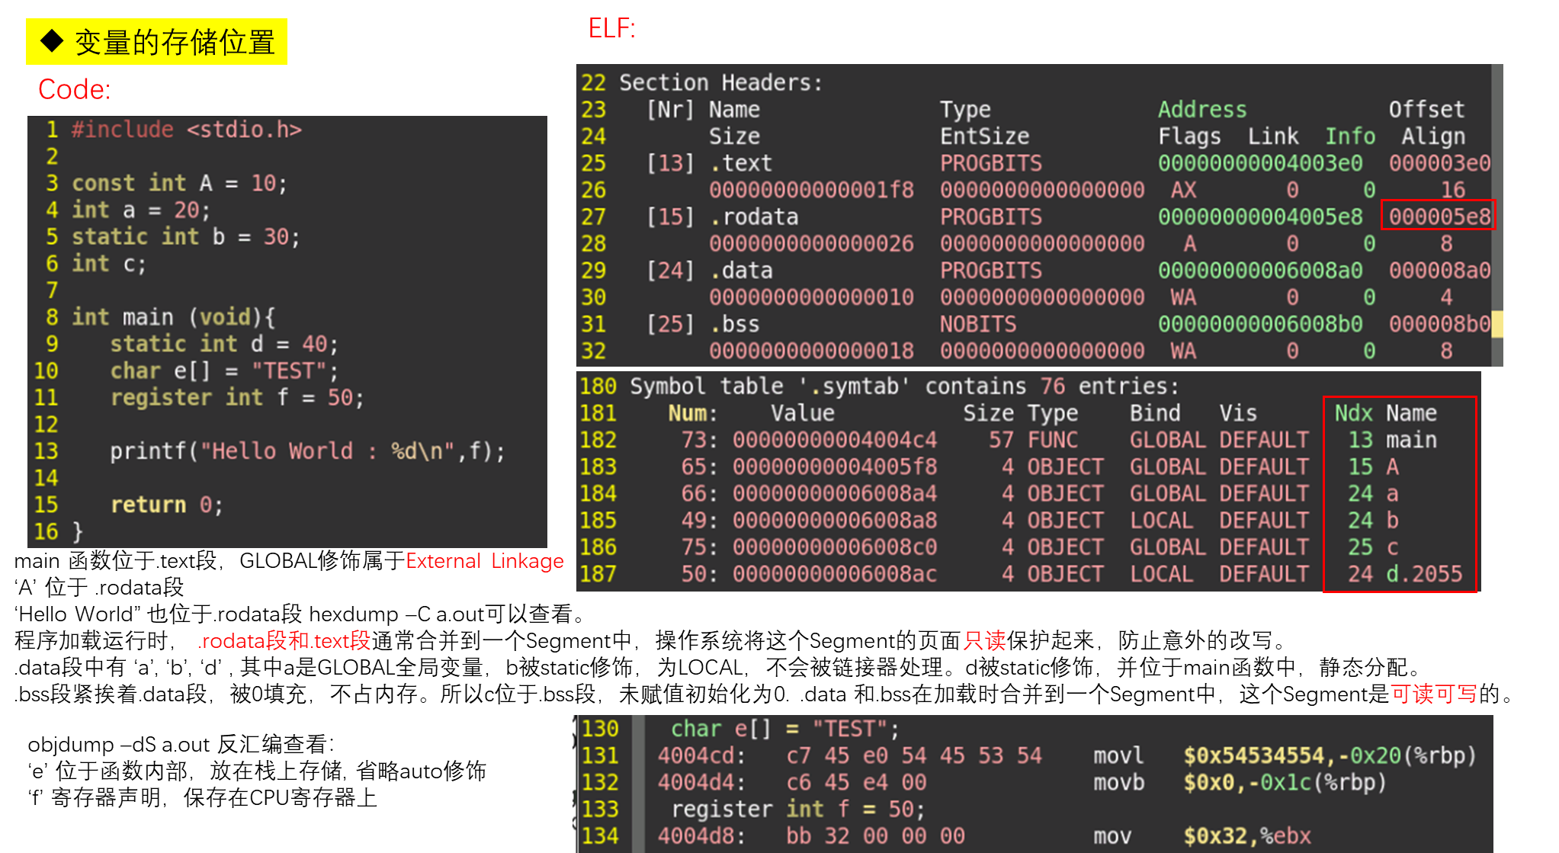Click the 'Section Headers:' heading
Image resolution: width=1559 pixels, height=853 pixels.
tap(721, 82)
